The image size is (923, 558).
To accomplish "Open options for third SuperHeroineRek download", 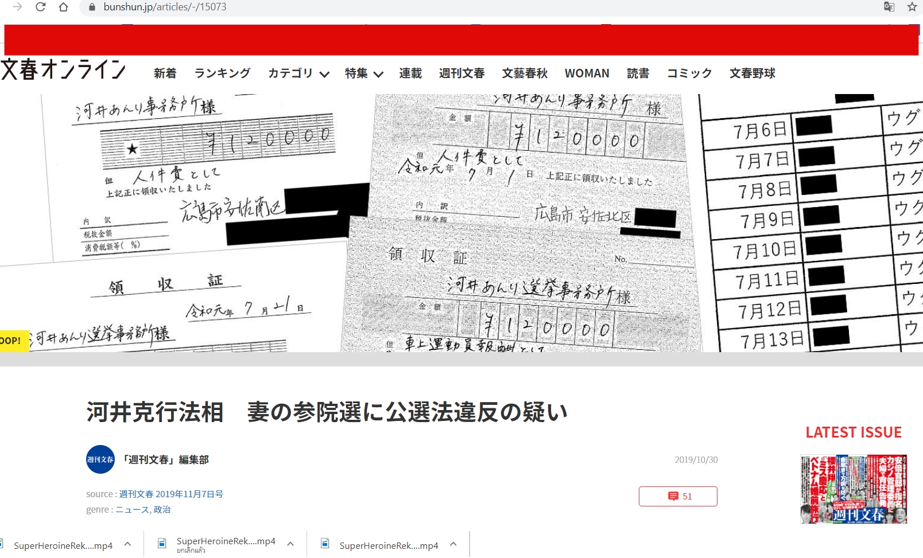I will coord(453,544).
